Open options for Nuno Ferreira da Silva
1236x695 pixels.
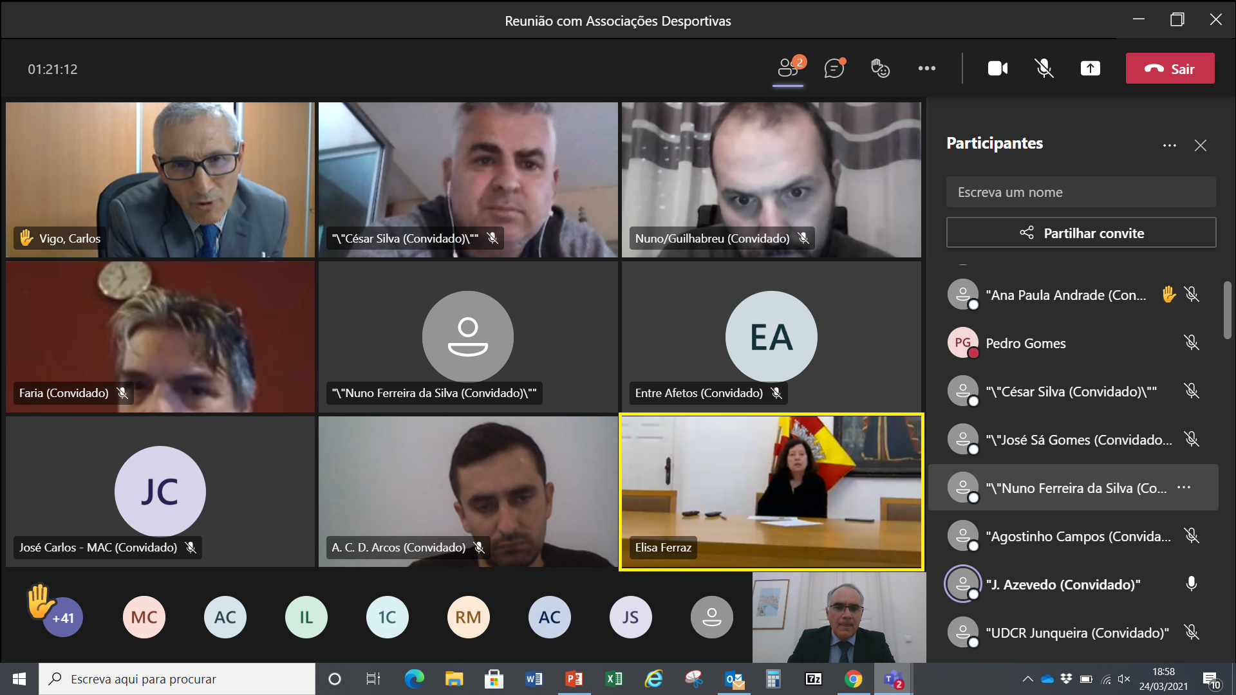tap(1184, 488)
